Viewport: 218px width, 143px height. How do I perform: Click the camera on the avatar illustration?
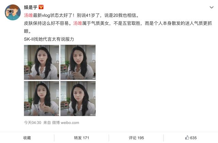coord(10,11)
